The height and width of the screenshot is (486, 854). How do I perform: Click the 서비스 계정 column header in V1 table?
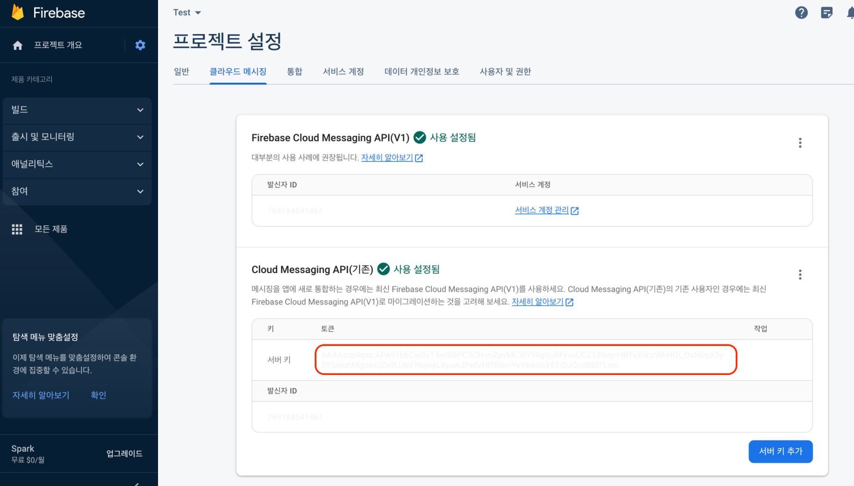[533, 185]
